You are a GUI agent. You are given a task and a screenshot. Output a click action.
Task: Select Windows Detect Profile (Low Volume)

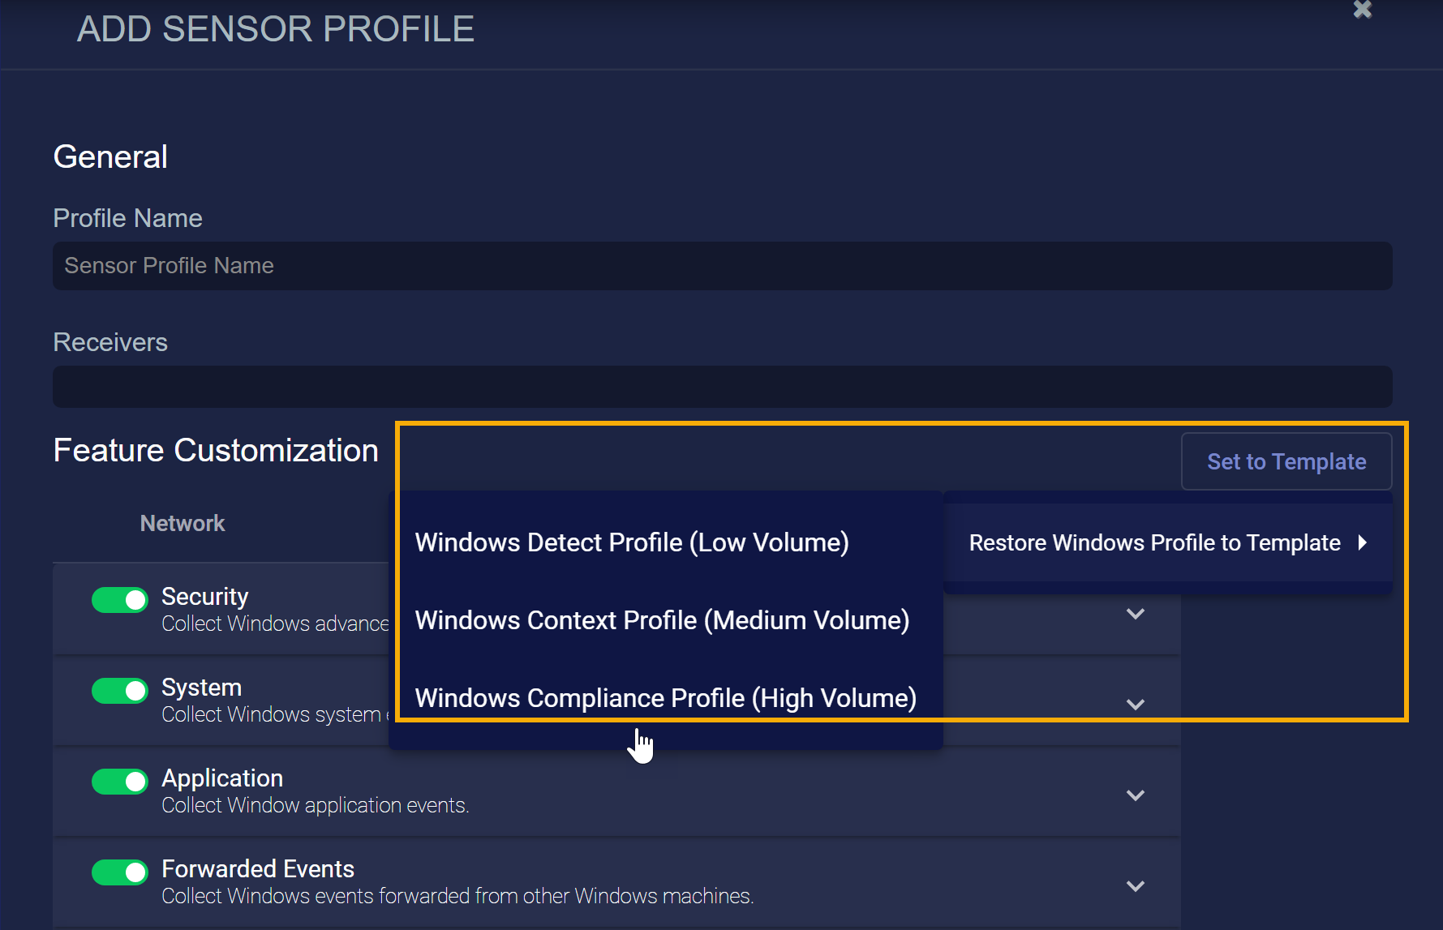(x=631, y=542)
